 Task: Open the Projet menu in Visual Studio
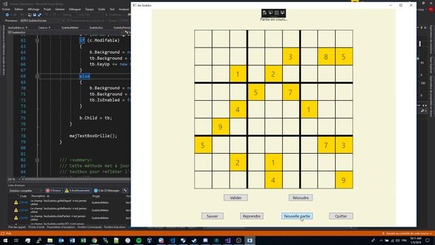(47, 9)
